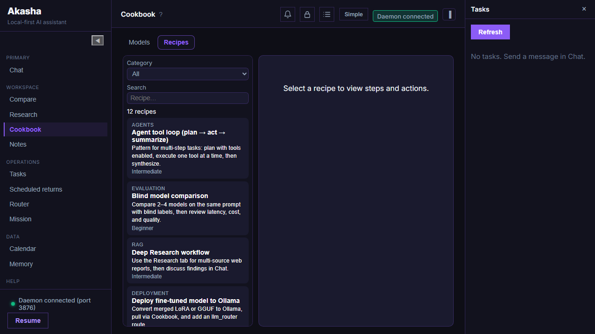
Task: Open Memory under Data
Action: tap(55, 264)
